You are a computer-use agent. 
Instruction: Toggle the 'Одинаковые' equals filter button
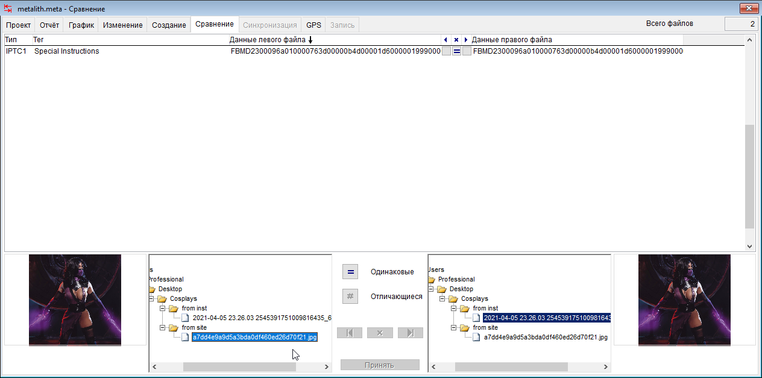(350, 272)
